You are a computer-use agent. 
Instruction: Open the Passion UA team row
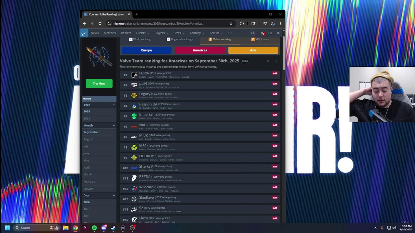(200, 106)
